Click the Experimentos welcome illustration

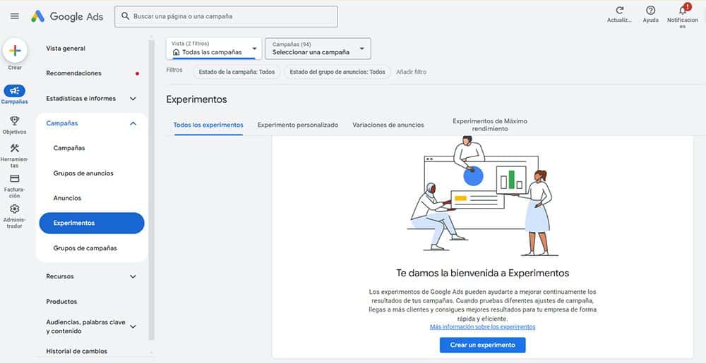click(x=482, y=197)
